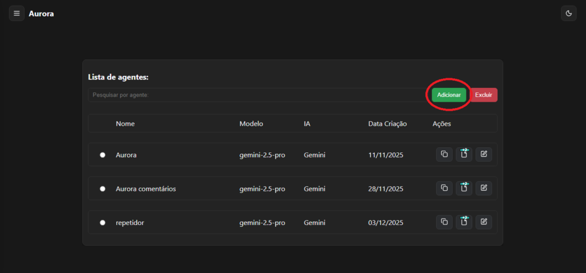Open the hamburger menu next to Aurora
The height and width of the screenshot is (273, 586).
(17, 13)
